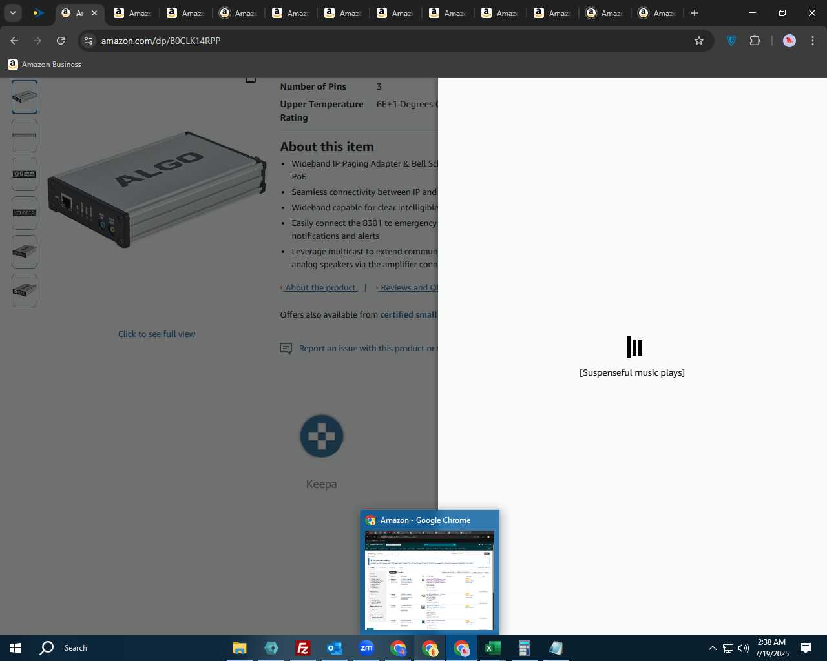Open the Reviews and Q&A link

coord(409,288)
